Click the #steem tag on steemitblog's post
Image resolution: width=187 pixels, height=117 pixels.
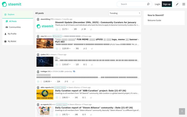(x=58, y=19)
